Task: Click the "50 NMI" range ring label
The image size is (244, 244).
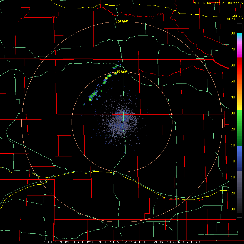Action: (x=122, y=72)
